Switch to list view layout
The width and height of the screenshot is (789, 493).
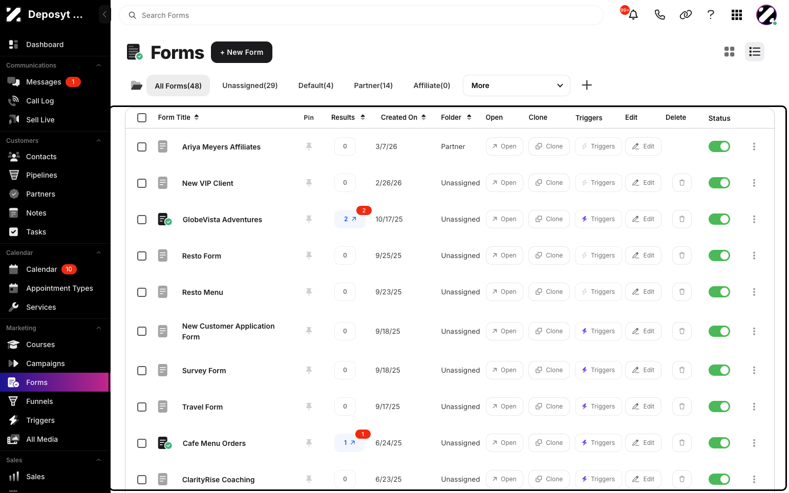[755, 52]
